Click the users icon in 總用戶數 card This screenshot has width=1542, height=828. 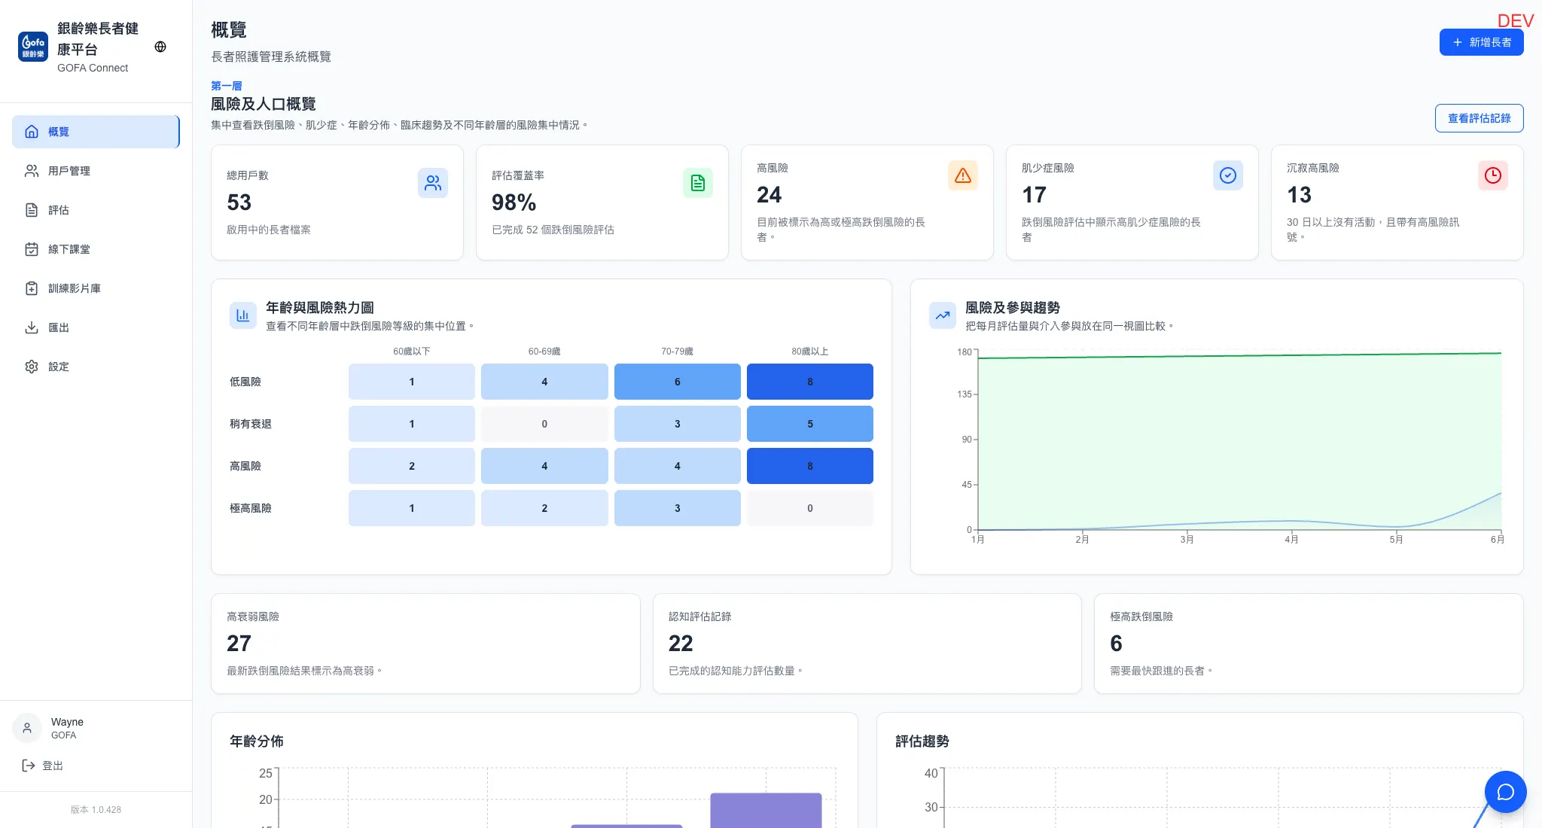click(x=433, y=183)
